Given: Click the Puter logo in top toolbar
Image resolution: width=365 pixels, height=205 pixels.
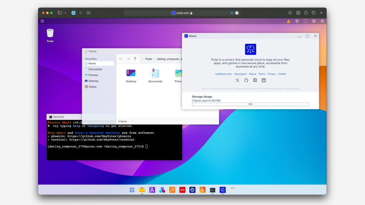Looking at the screenshot, I should pyautogui.click(x=43, y=21).
